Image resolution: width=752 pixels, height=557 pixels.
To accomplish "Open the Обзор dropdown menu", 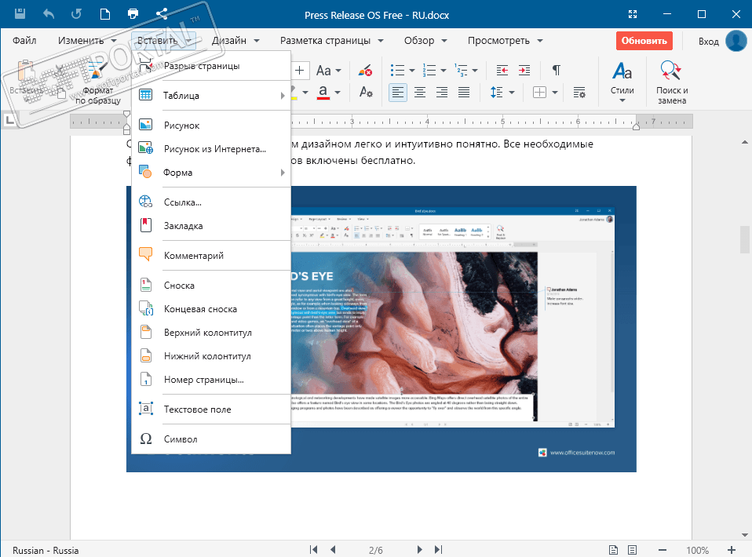I will 425,40.
